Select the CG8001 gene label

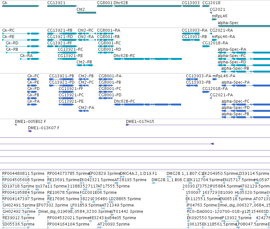(x=105, y=3)
